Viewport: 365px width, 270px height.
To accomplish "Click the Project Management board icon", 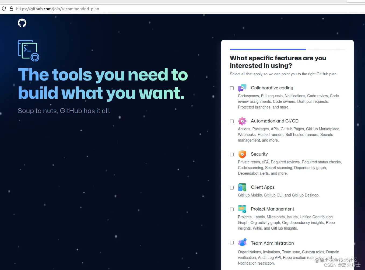I will pyautogui.click(x=242, y=209).
